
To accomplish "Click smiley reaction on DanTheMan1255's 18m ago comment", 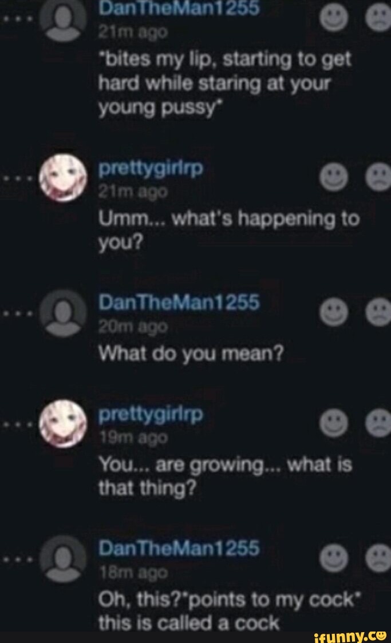I will click(x=334, y=558).
